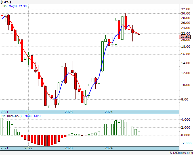Click 2023 on the price chart timeline
Screen dimensions: 193x155
[69, 112]
